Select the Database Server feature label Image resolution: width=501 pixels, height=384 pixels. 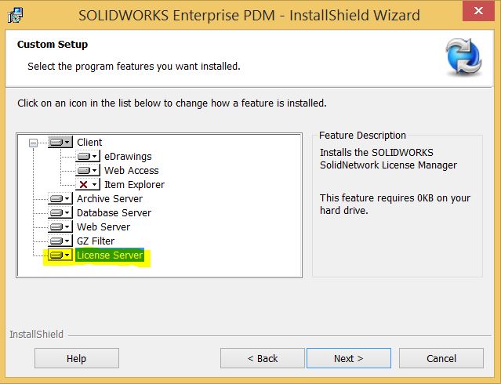[114, 213]
